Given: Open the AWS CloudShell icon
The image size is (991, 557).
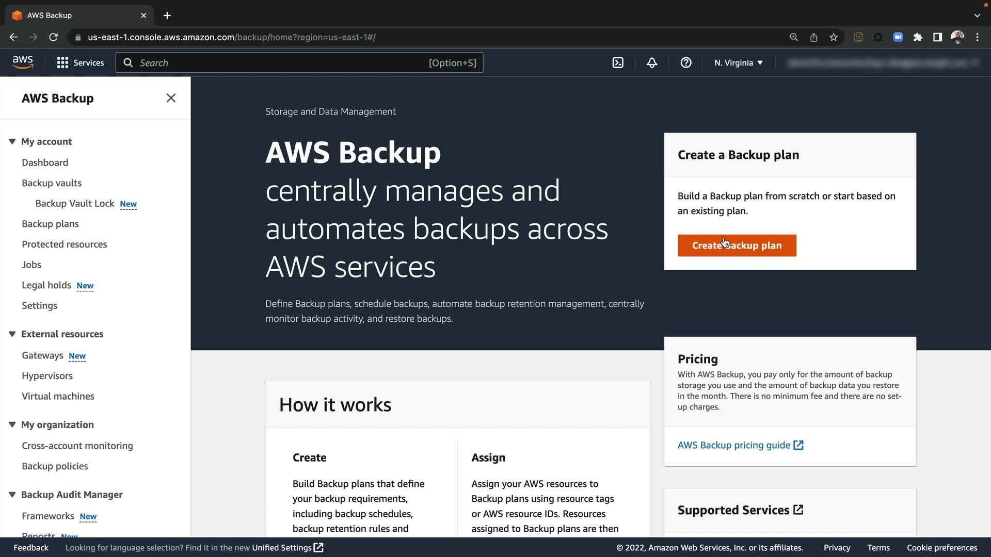Looking at the screenshot, I should click(618, 63).
